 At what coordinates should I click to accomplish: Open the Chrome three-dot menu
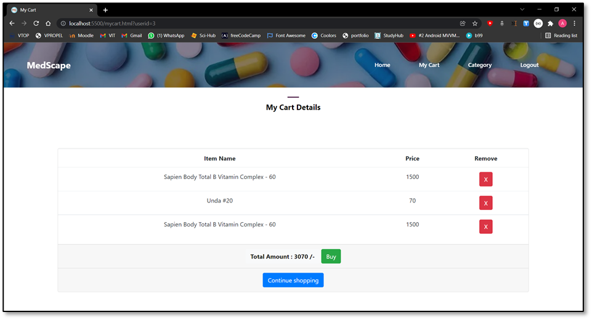(574, 23)
